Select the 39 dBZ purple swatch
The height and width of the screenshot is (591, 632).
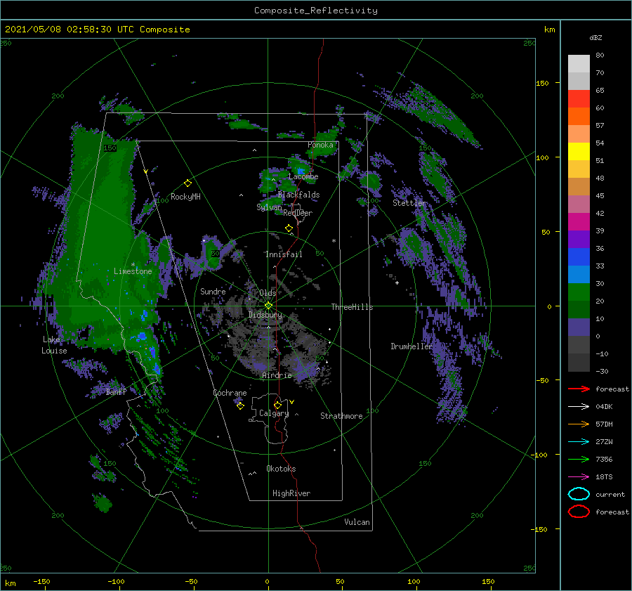(x=579, y=239)
